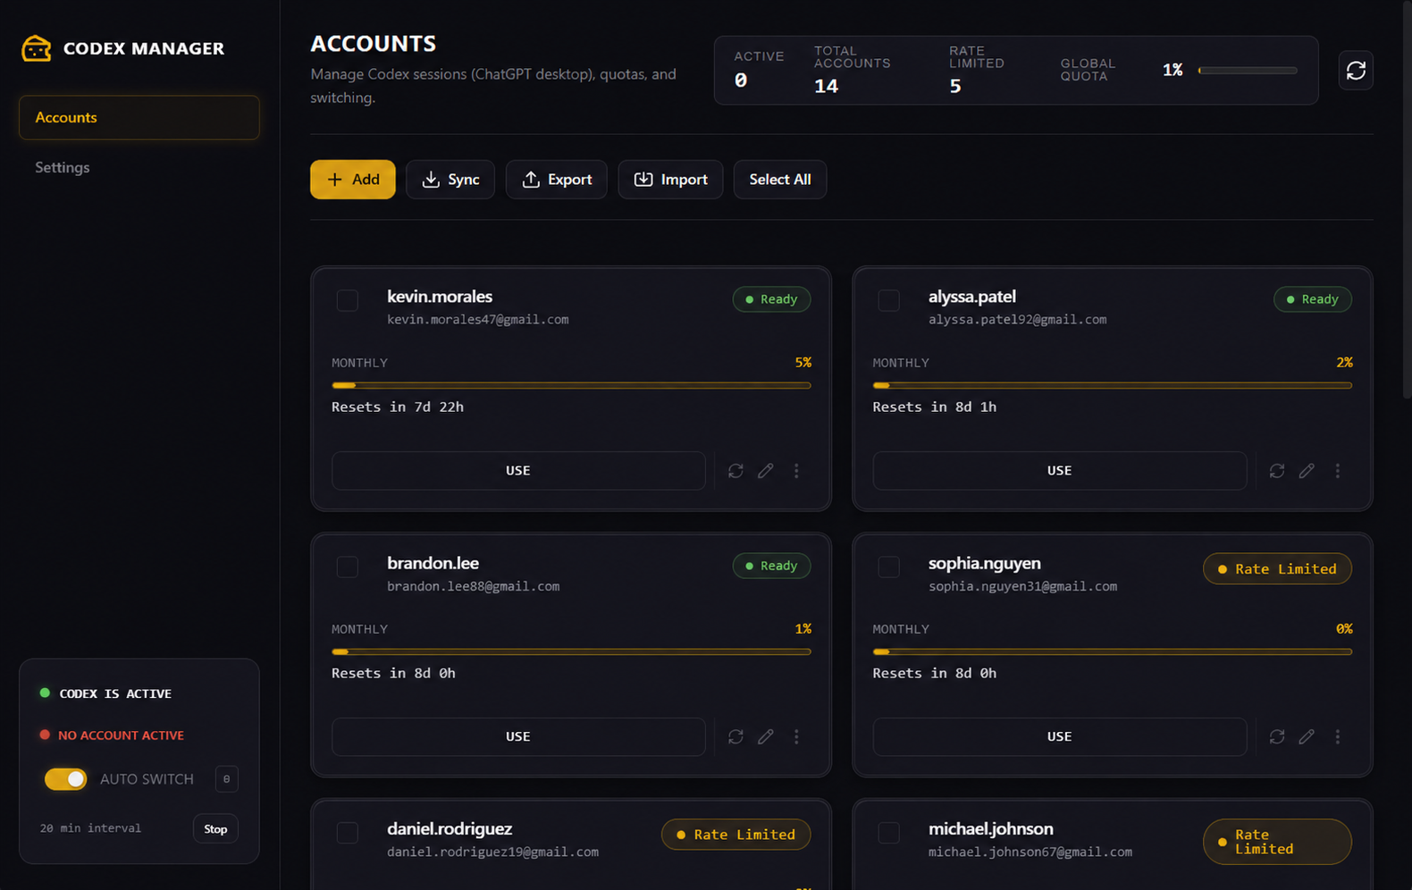The image size is (1412, 890).
Task: Add a new account
Action: pyautogui.click(x=353, y=180)
